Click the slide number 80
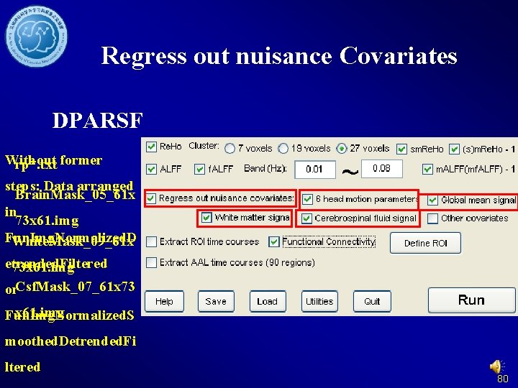518x388 pixels. click(503, 379)
